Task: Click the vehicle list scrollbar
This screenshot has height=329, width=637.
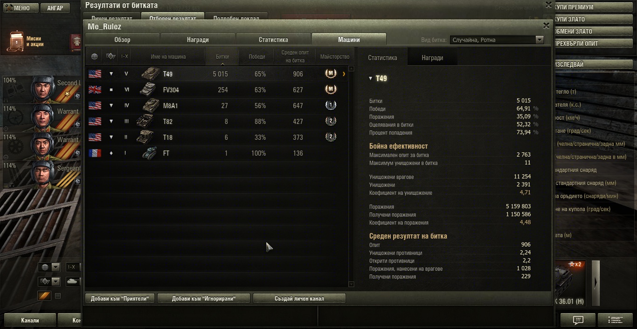Action: [352, 176]
